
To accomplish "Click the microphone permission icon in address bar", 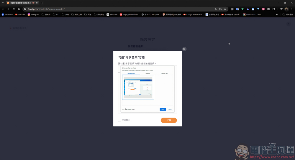I will click(x=216, y=9).
